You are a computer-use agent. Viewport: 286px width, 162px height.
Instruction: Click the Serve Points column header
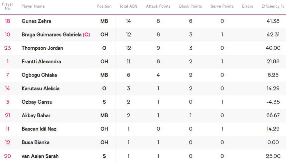[222, 6]
